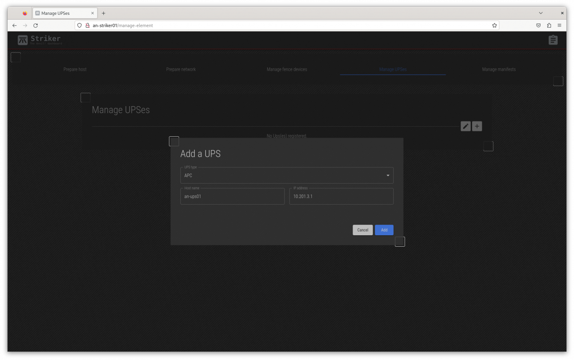Click the Pocket save icon
The image size is (574, 360).
click(538, 25)
